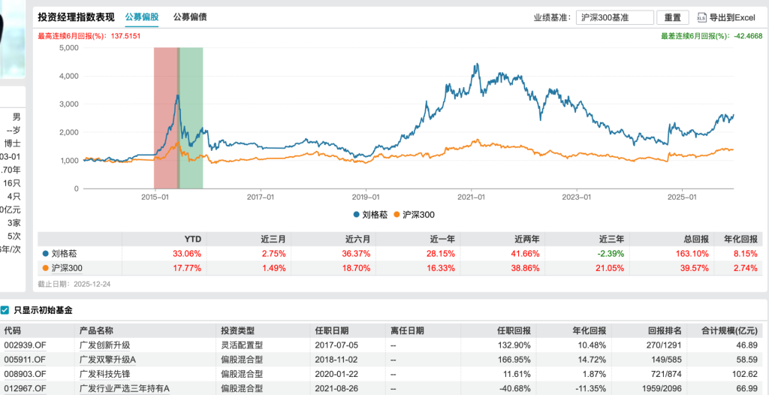
Task: Select the 公募偏股 tab
Action: tap(142, 17)
